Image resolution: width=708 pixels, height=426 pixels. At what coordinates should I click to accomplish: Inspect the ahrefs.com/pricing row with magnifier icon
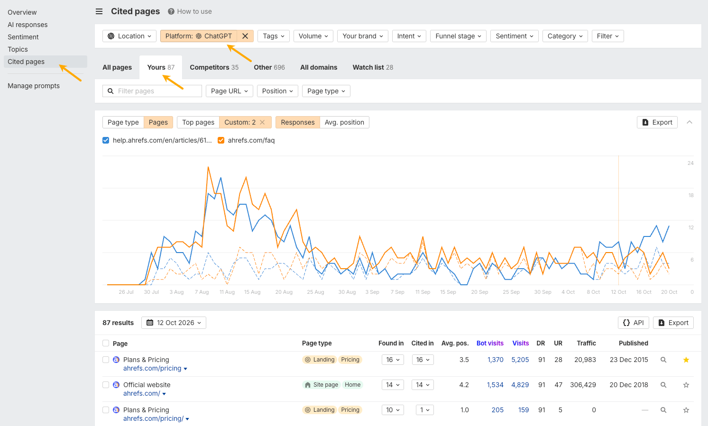pos(663,360)
